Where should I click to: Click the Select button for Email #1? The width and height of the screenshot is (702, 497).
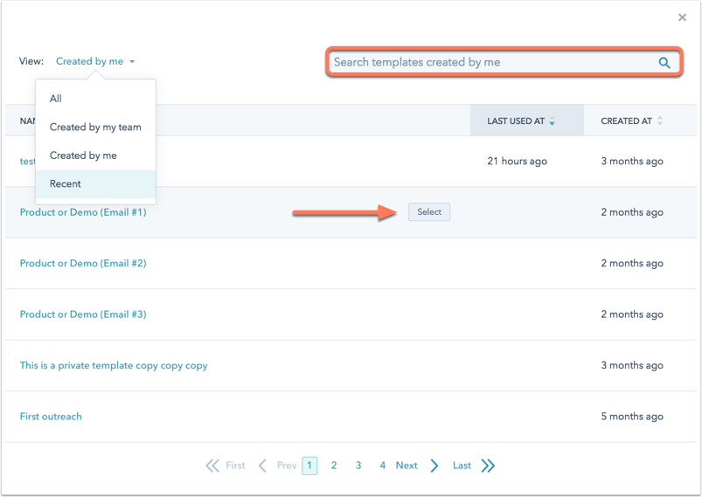pos(429,212)
